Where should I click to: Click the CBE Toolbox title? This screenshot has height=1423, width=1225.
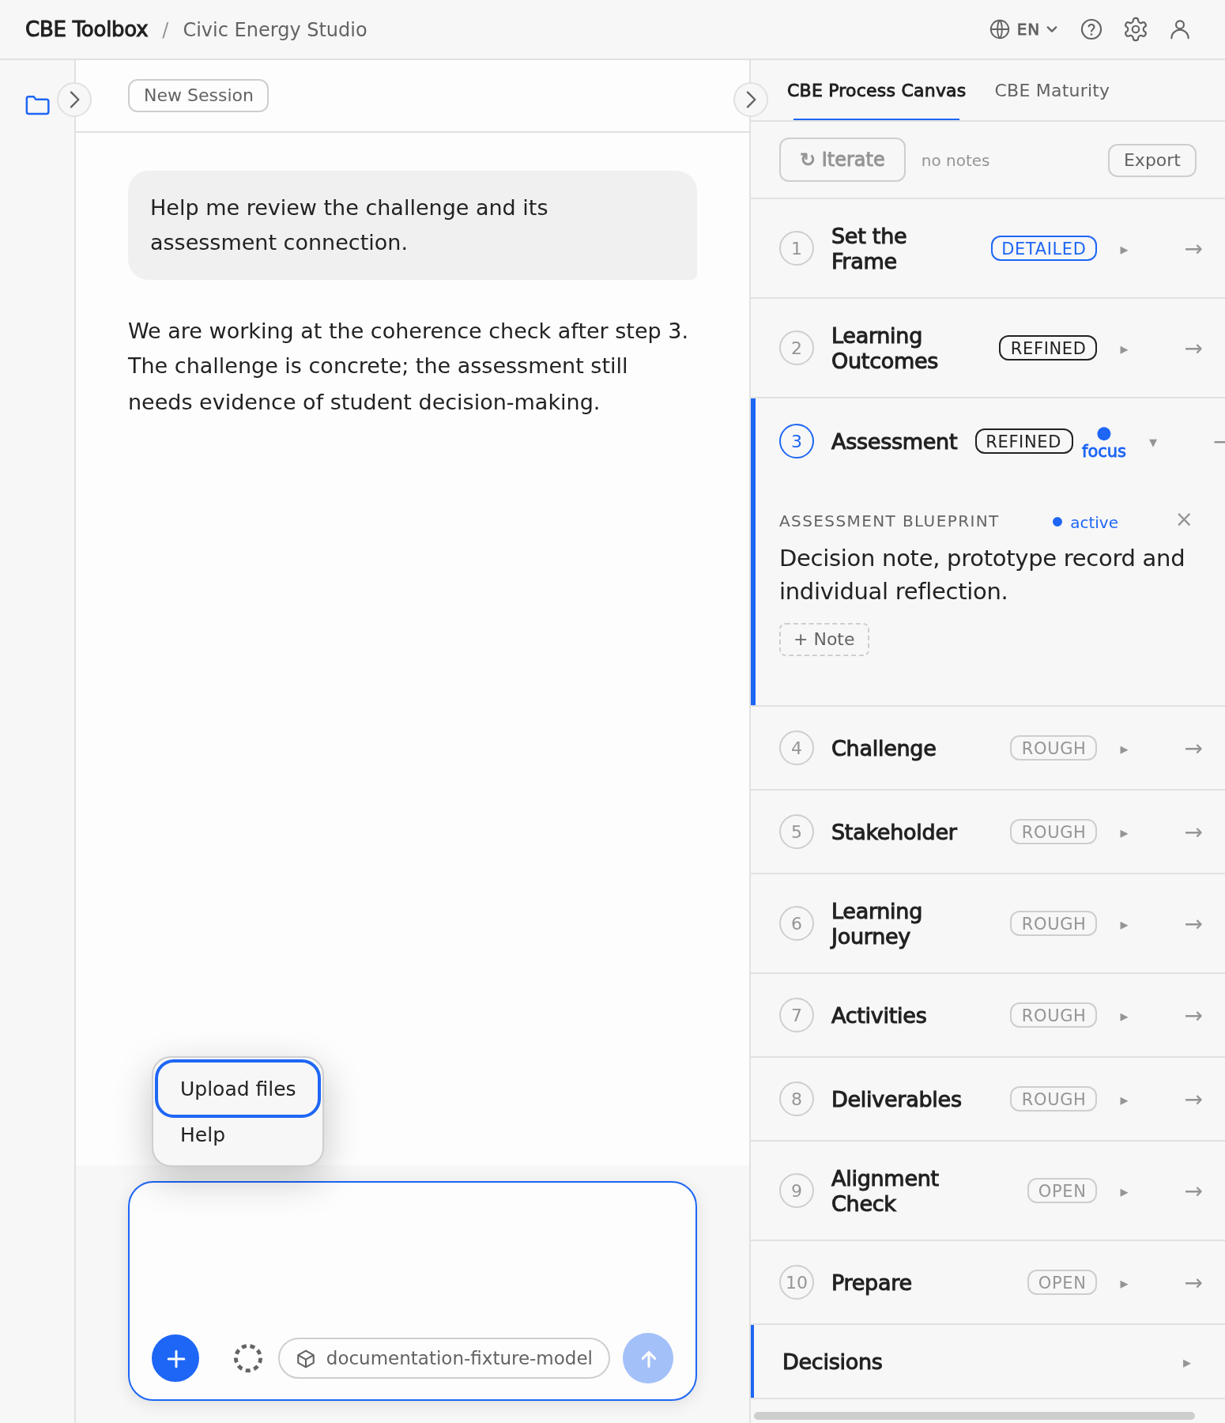click(86, 29)
